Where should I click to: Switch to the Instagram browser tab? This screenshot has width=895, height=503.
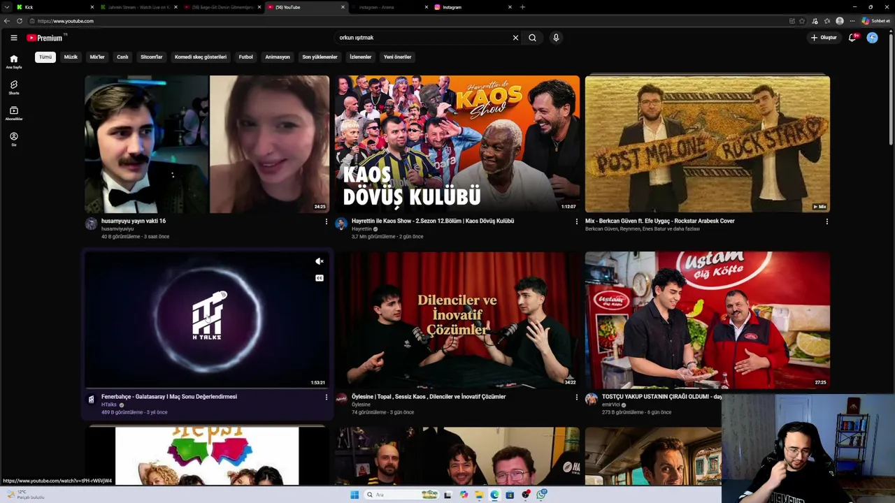[x=472, y=7]
